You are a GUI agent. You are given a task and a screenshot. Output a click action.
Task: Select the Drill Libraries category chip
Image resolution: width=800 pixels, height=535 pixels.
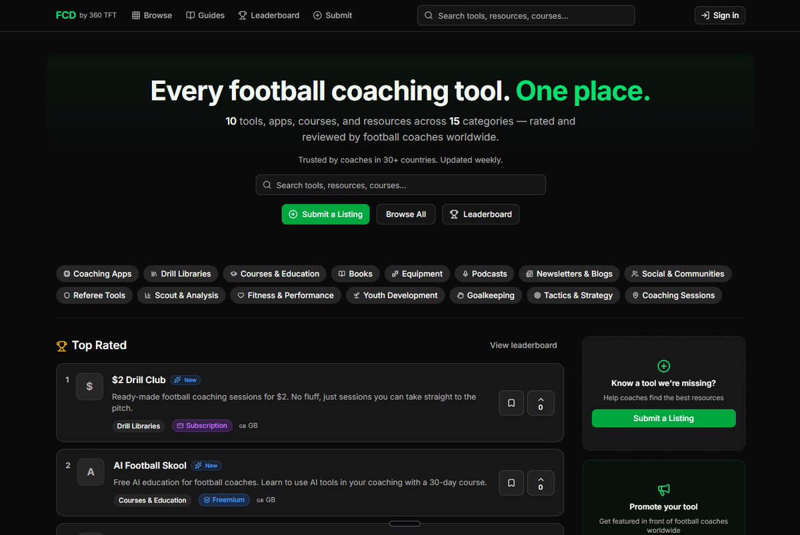[x=181, y=274]
